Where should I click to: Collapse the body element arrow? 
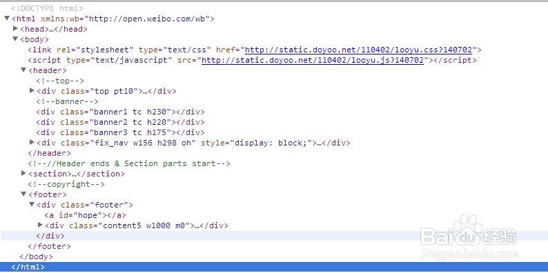[15, 39]
